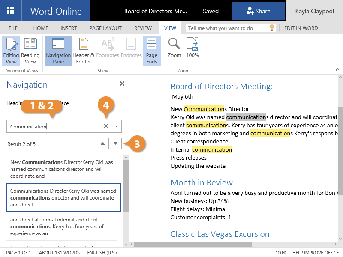Click EDIT IN WORD
The width and height of the screenshot is (343, 257).
pos(301,28)
